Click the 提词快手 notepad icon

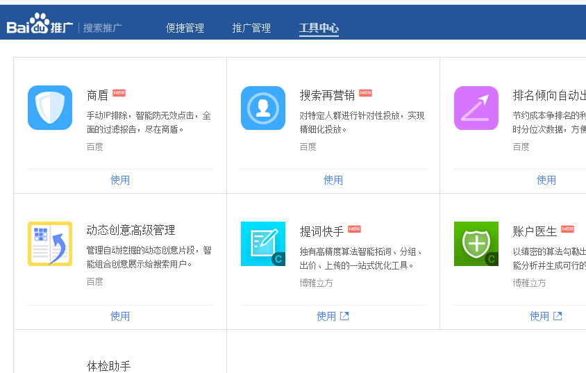[263, 244]
